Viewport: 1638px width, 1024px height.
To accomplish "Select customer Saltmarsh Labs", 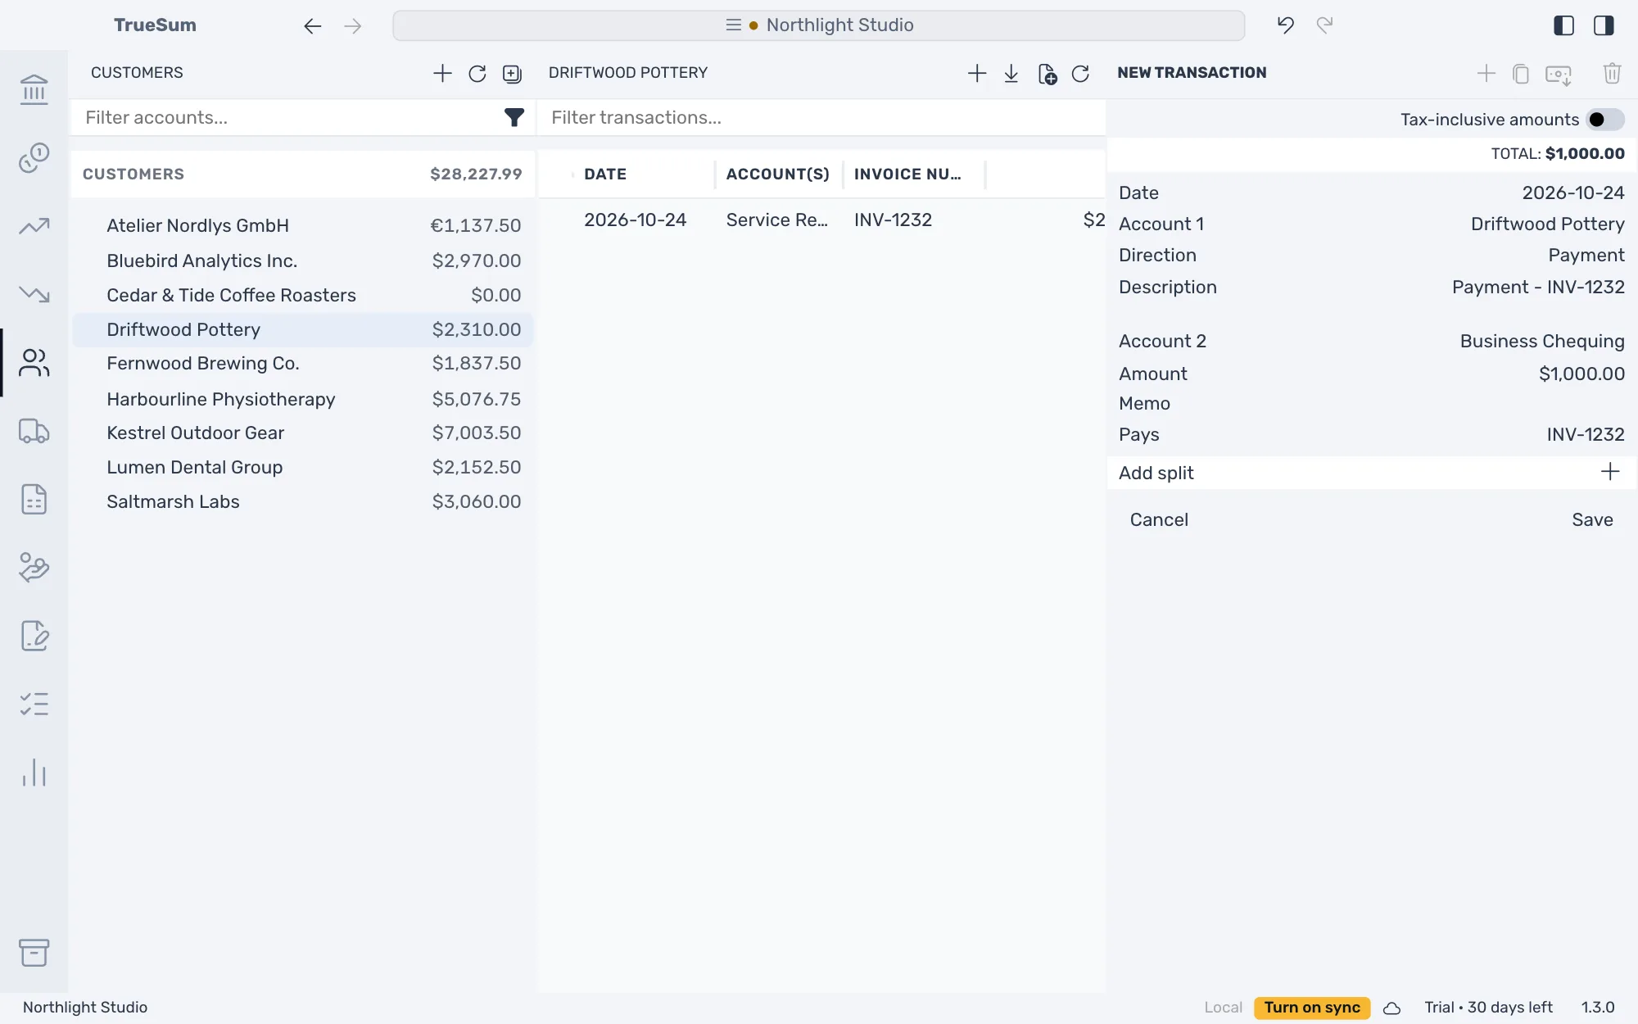I will tap(302, 501).
